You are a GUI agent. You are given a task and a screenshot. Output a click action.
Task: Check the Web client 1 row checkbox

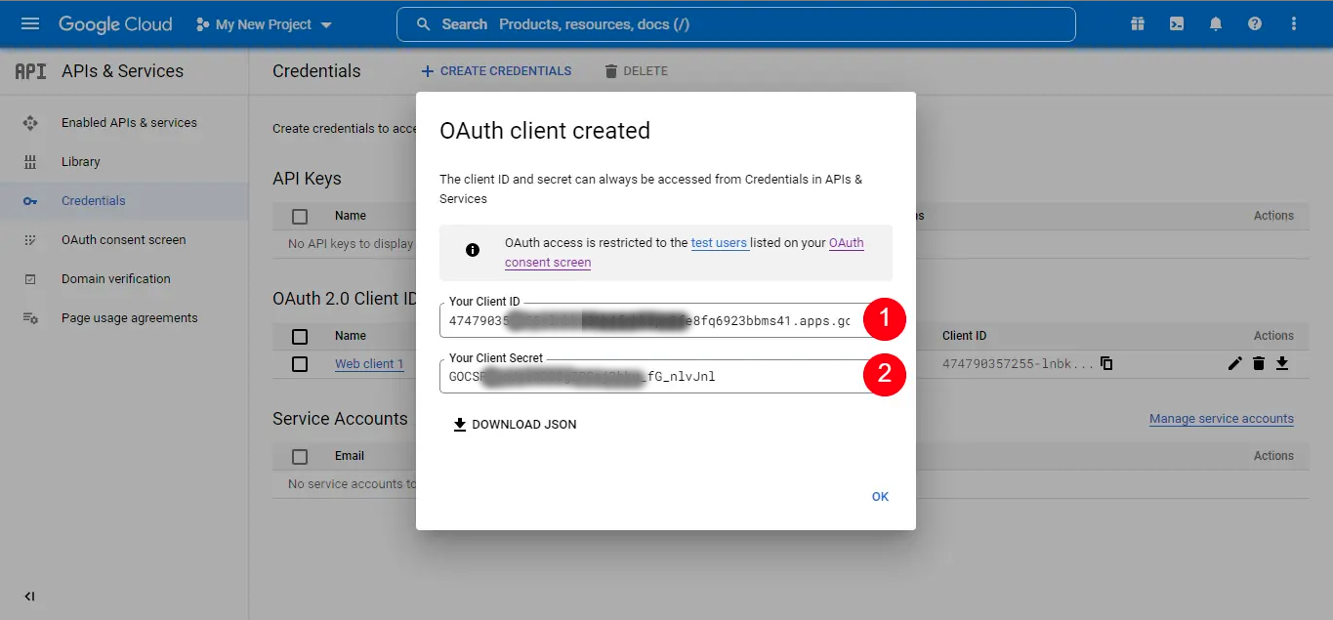pos(299,363)
